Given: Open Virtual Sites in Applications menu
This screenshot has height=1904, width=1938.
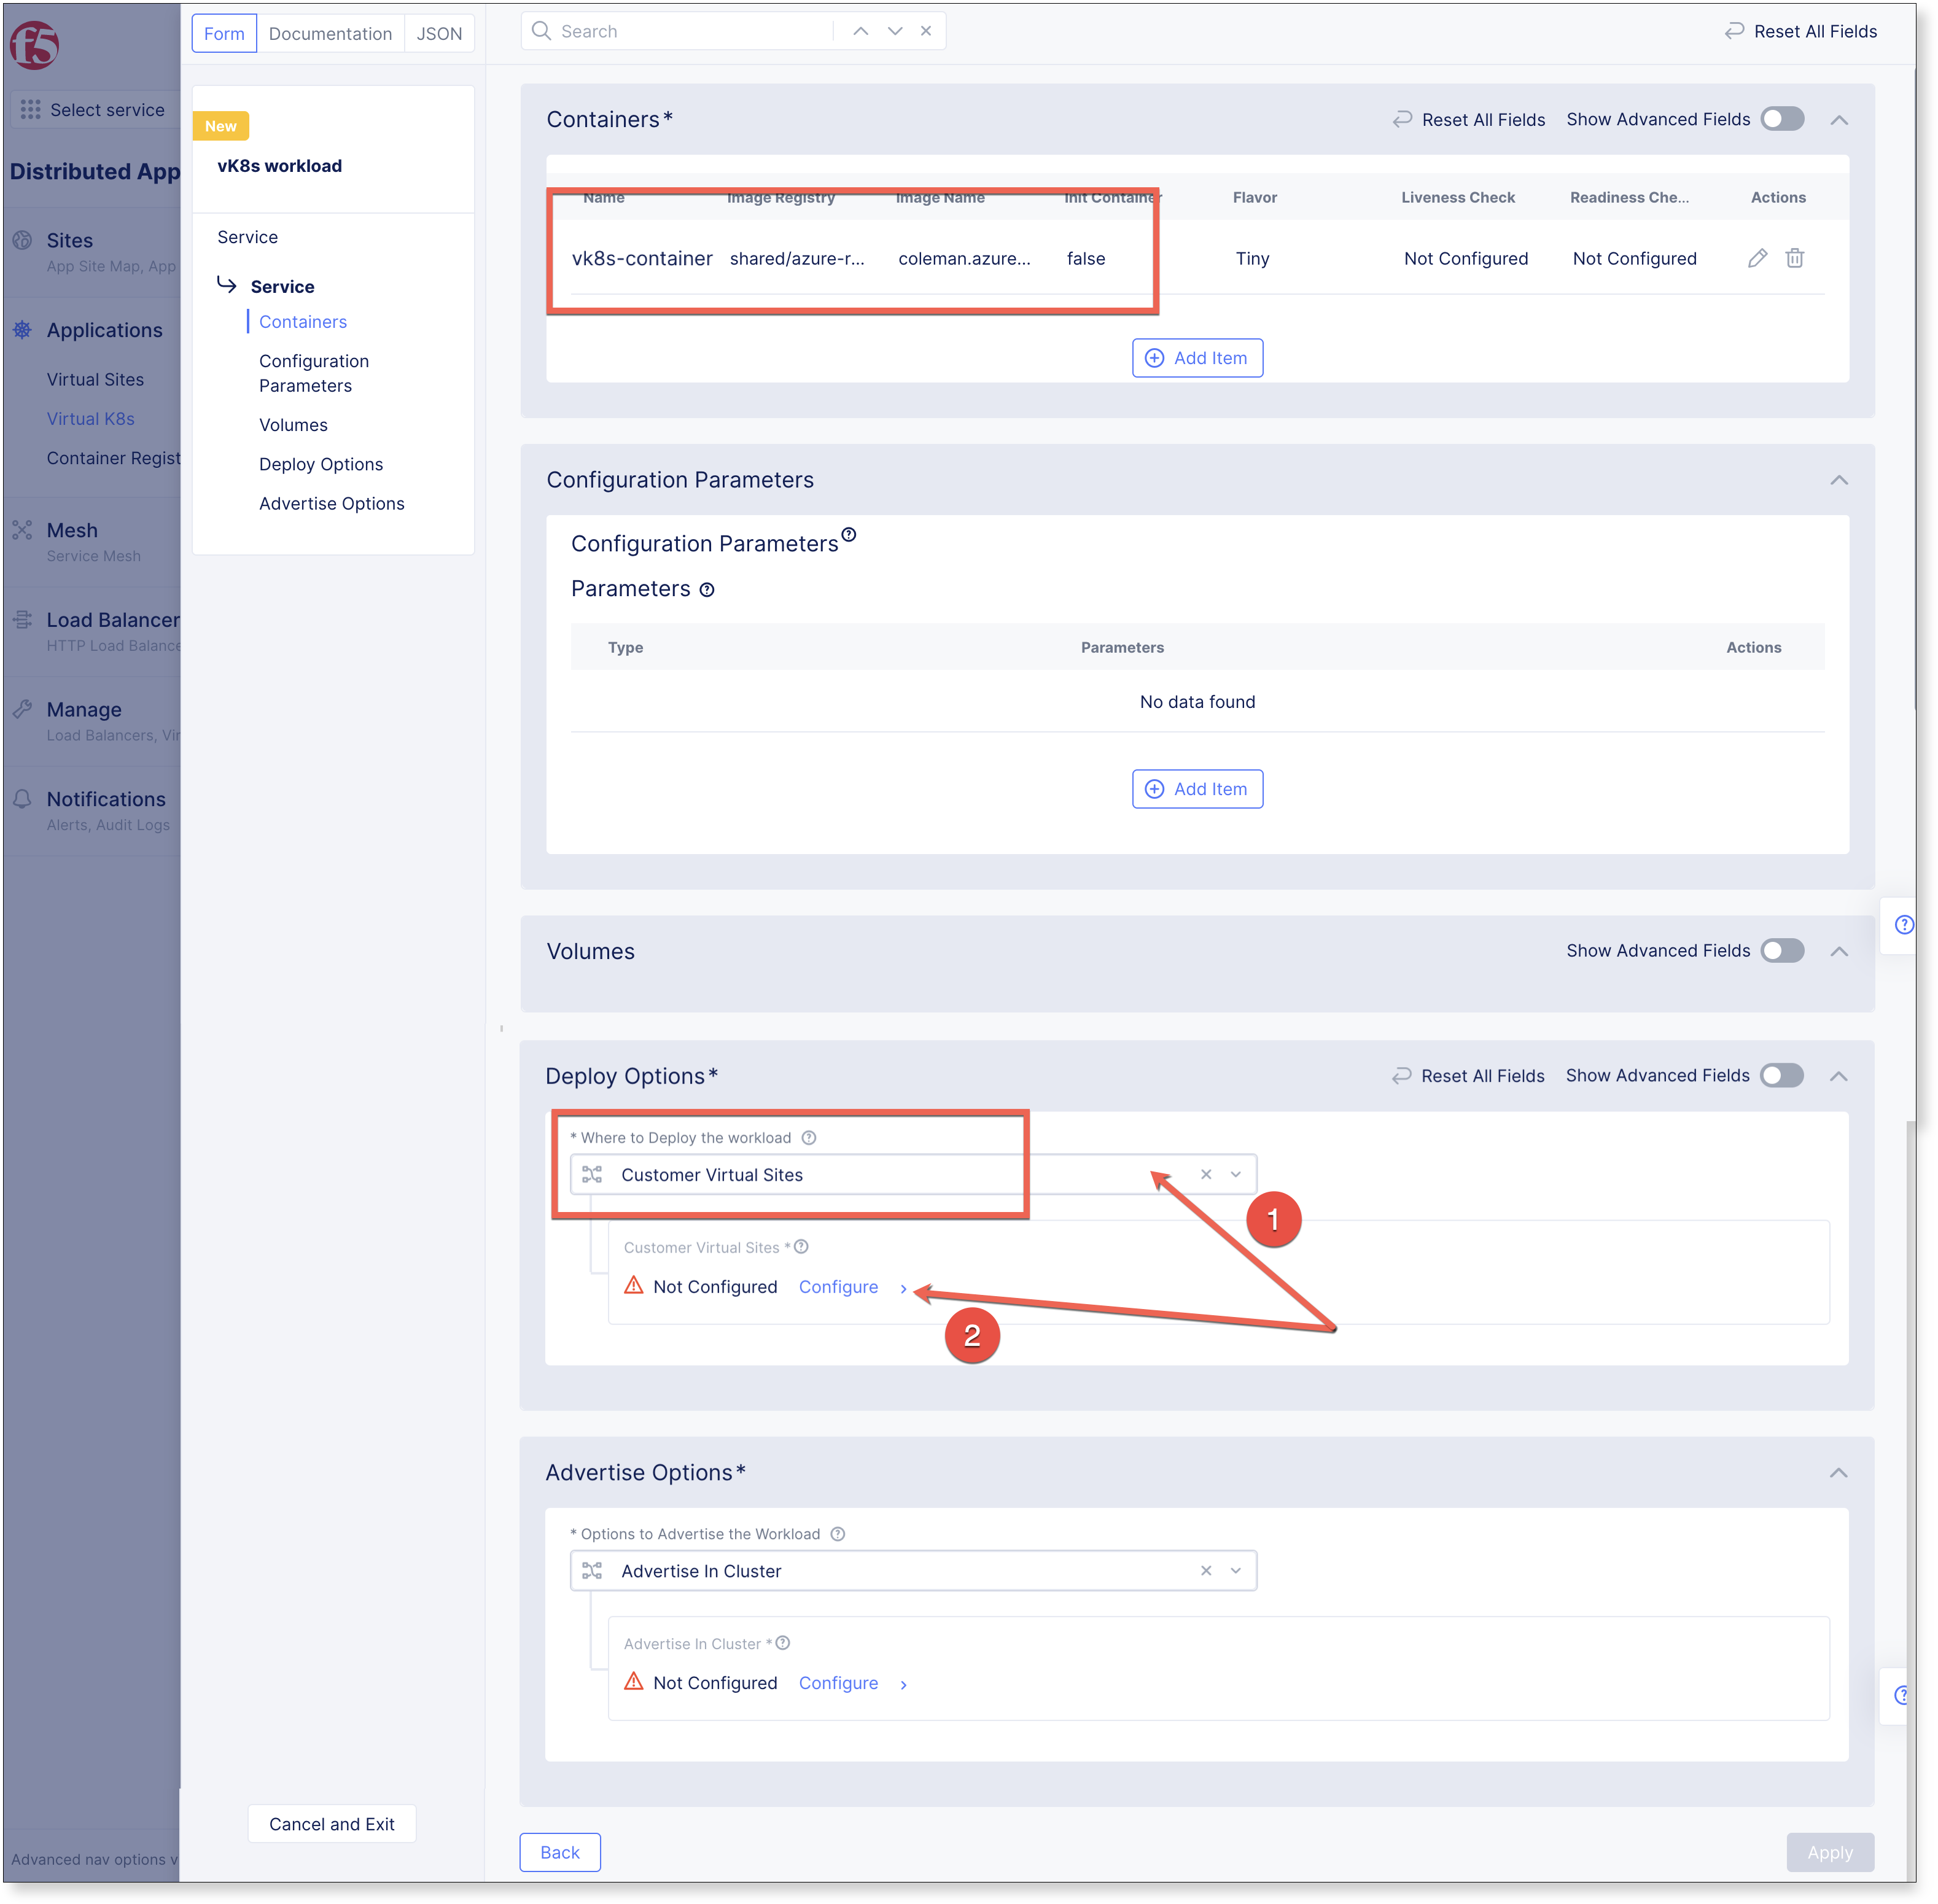Looking at the screenshot, I should click(x=95, y=379).
